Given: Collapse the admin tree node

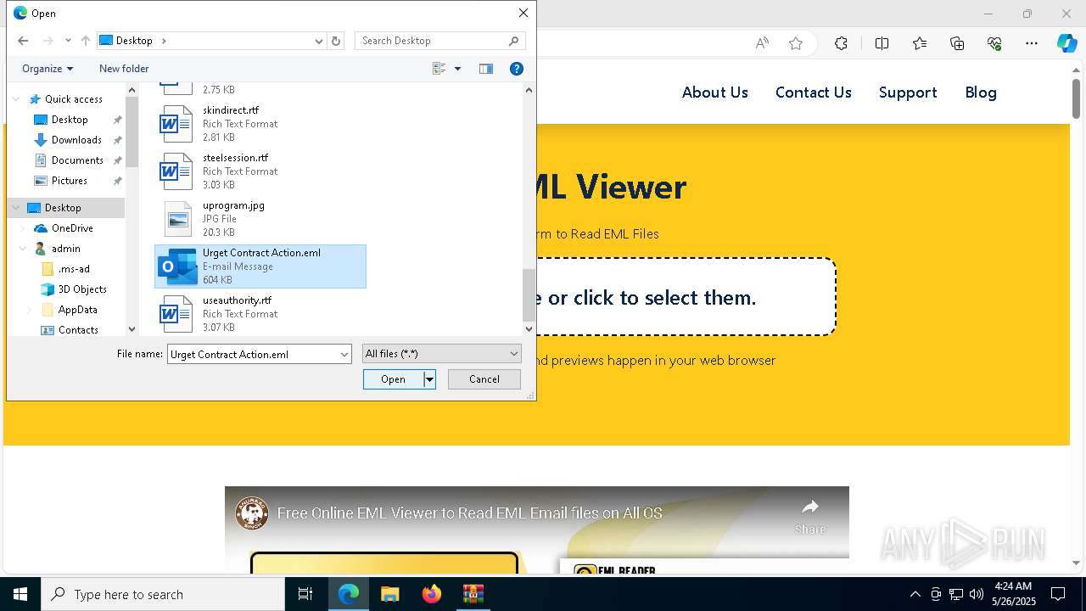Looking at the screenshot, I should click(23, 249).
